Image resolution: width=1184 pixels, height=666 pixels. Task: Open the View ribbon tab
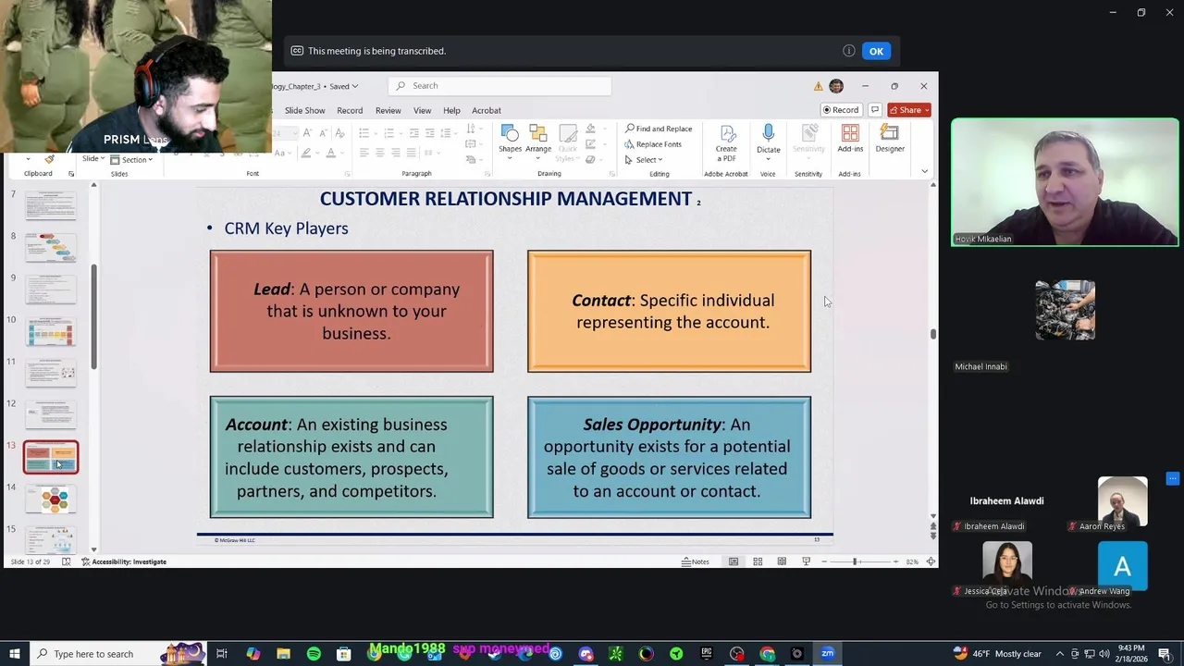[422, 110]
